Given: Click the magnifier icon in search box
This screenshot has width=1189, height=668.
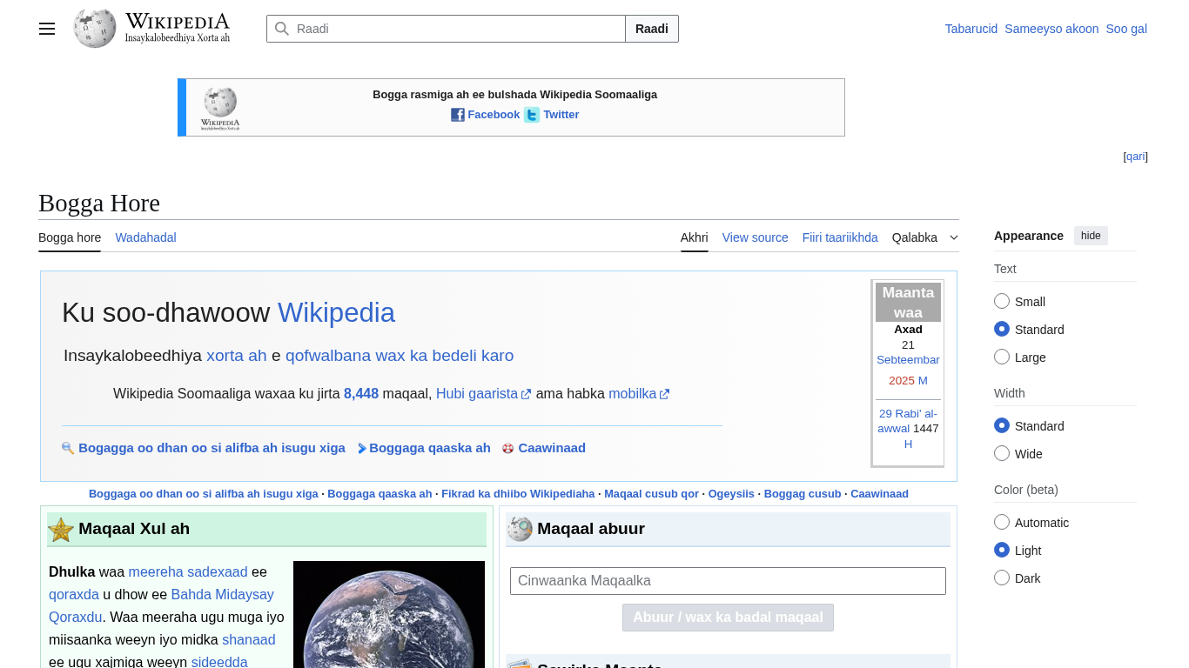Looking at the screenshot, I should click(282, 29).
